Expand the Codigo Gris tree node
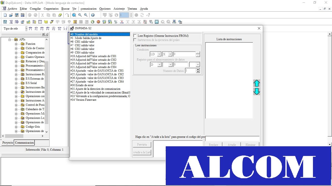 pos(16,127)
